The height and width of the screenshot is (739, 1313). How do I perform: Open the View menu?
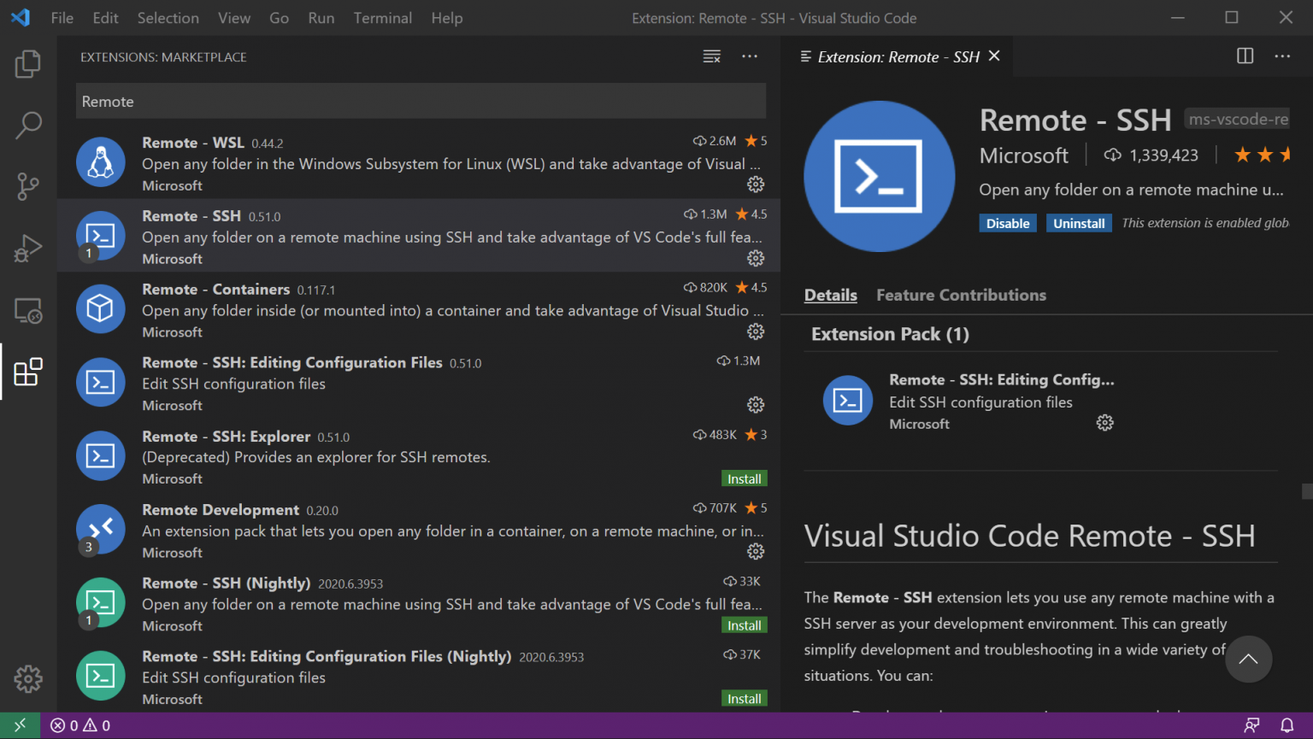(234, 18)
